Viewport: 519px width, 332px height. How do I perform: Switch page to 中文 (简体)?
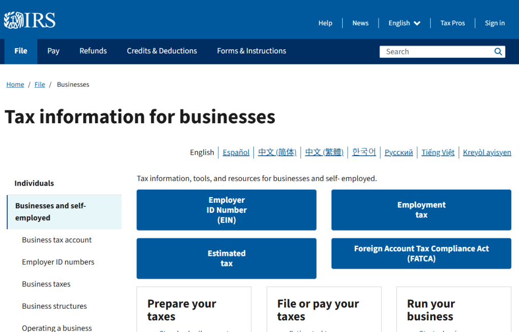(277, 152)
